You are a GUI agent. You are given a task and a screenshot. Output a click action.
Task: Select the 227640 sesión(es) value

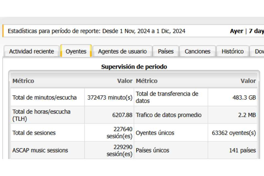point(120,133)
